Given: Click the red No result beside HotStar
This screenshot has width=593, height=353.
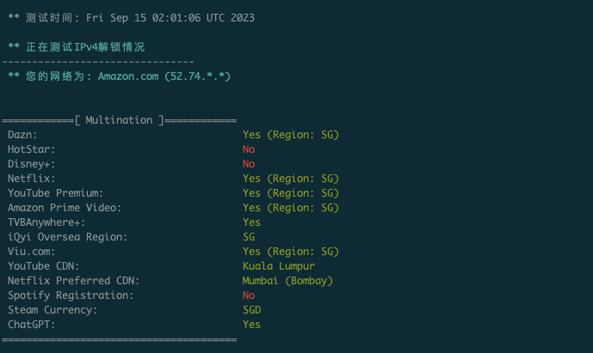Looking at the screenshot, I should coord(249,149).
